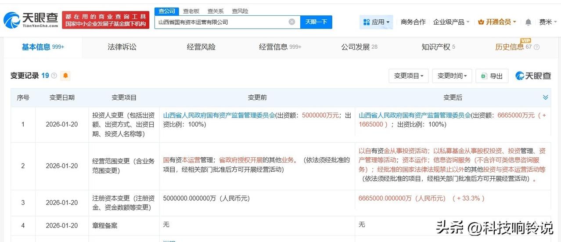Viewport: 561px width, 242px height.
Task: Open the 开通会员 membership dropdown
Action: point(497,22)
